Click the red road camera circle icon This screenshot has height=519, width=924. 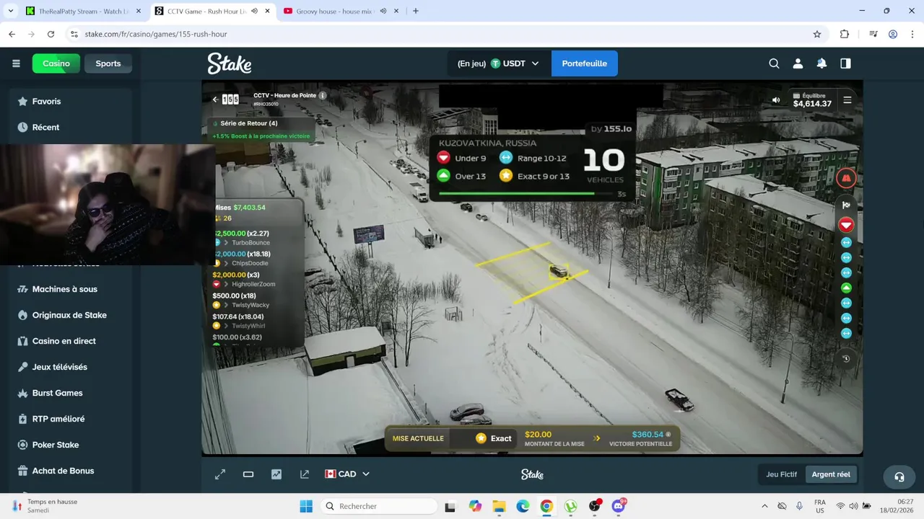tap(846, 178)
